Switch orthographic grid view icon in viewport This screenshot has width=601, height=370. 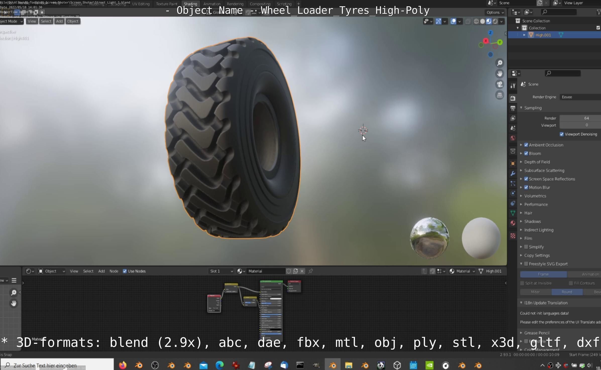coord(500,95)
